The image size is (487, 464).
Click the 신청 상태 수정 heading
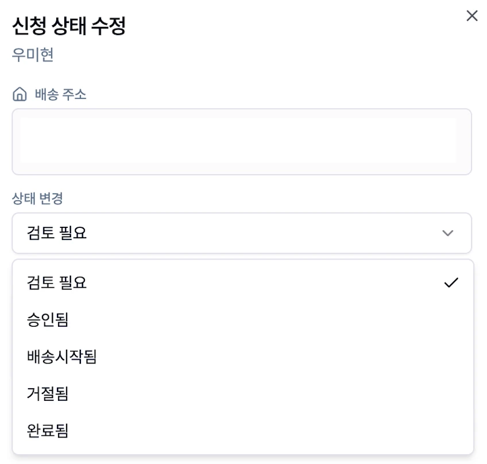[69, 25]
